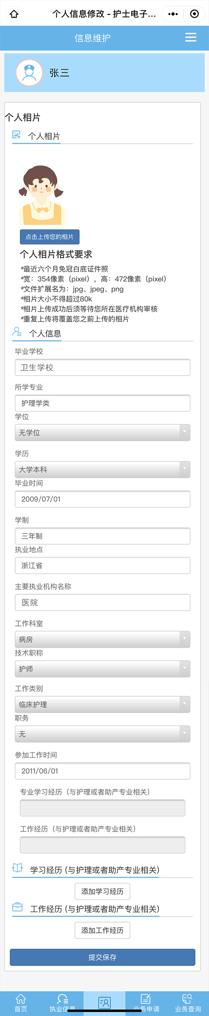
Task: Click the 个人相片 image section icon
Action: [16, 135]
